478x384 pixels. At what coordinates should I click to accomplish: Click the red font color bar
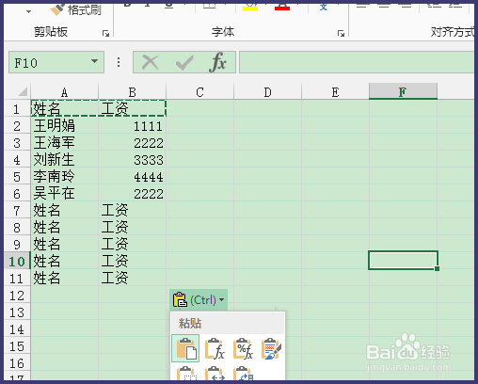tap(282, 8)
